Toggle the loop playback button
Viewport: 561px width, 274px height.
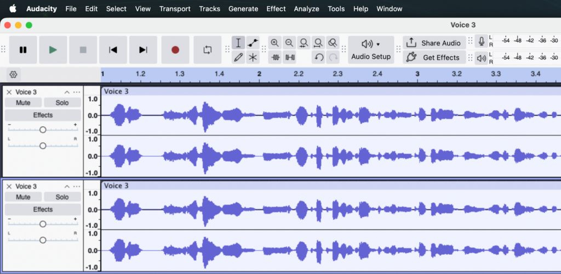tap(207, 50)
